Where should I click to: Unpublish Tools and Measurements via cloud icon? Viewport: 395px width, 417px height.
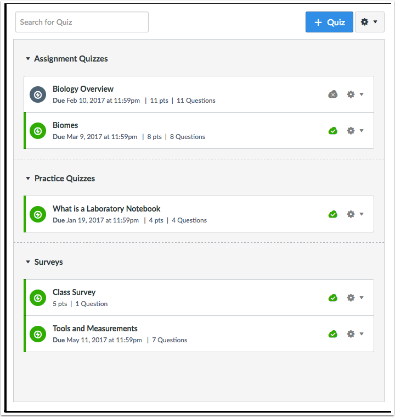tap(333, 333)
